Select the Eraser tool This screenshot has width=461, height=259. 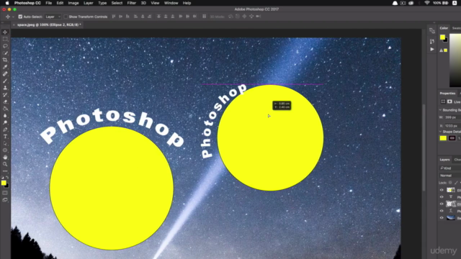coord(5,102)
